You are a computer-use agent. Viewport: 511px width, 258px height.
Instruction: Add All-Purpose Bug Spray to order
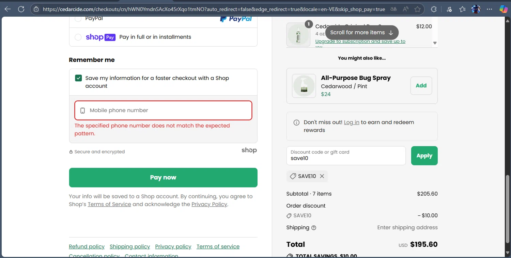(x=421, y=86)
